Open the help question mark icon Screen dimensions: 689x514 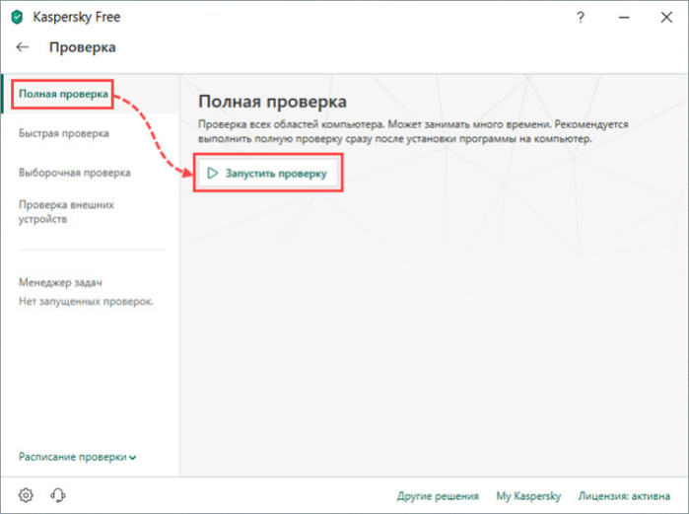[581, 17]
